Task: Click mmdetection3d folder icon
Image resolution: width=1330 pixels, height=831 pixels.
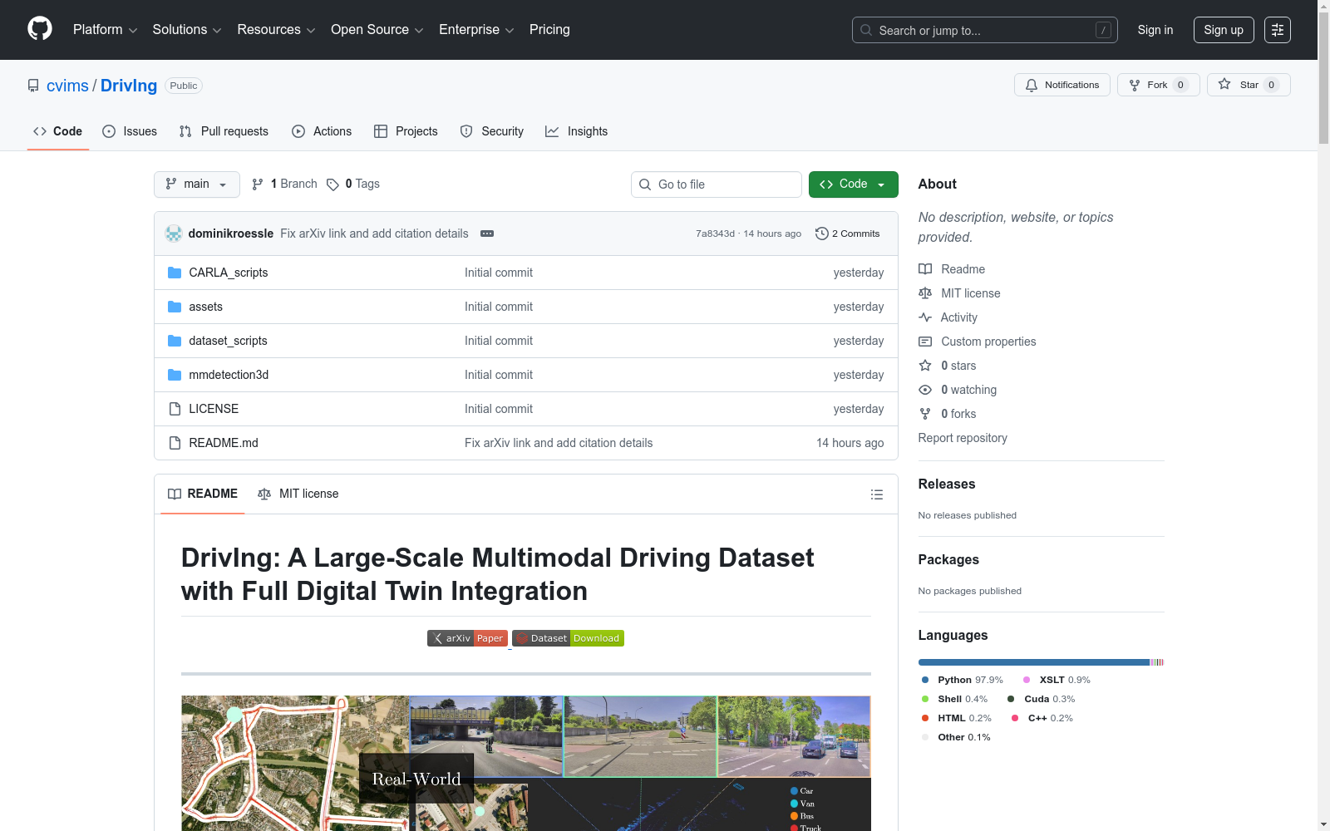Action: (175, 375)
